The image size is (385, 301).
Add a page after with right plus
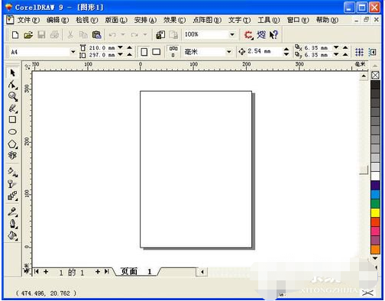click(98, 272)
